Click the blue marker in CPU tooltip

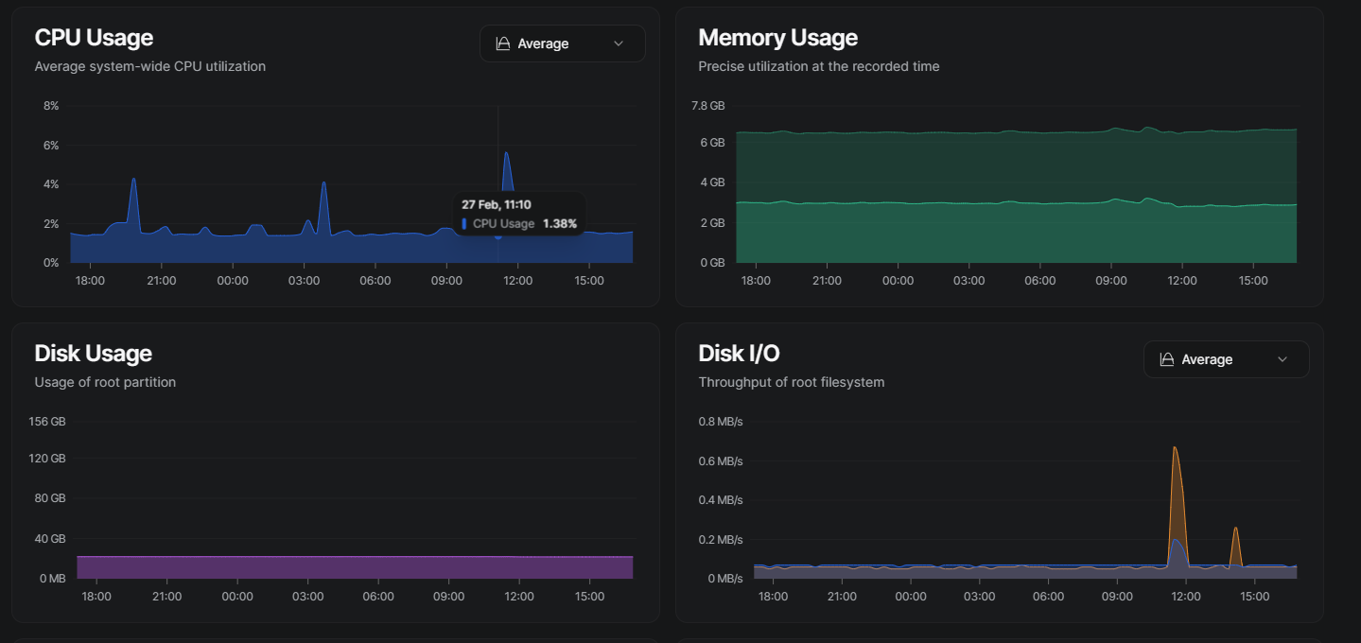[x=464, y=224]
